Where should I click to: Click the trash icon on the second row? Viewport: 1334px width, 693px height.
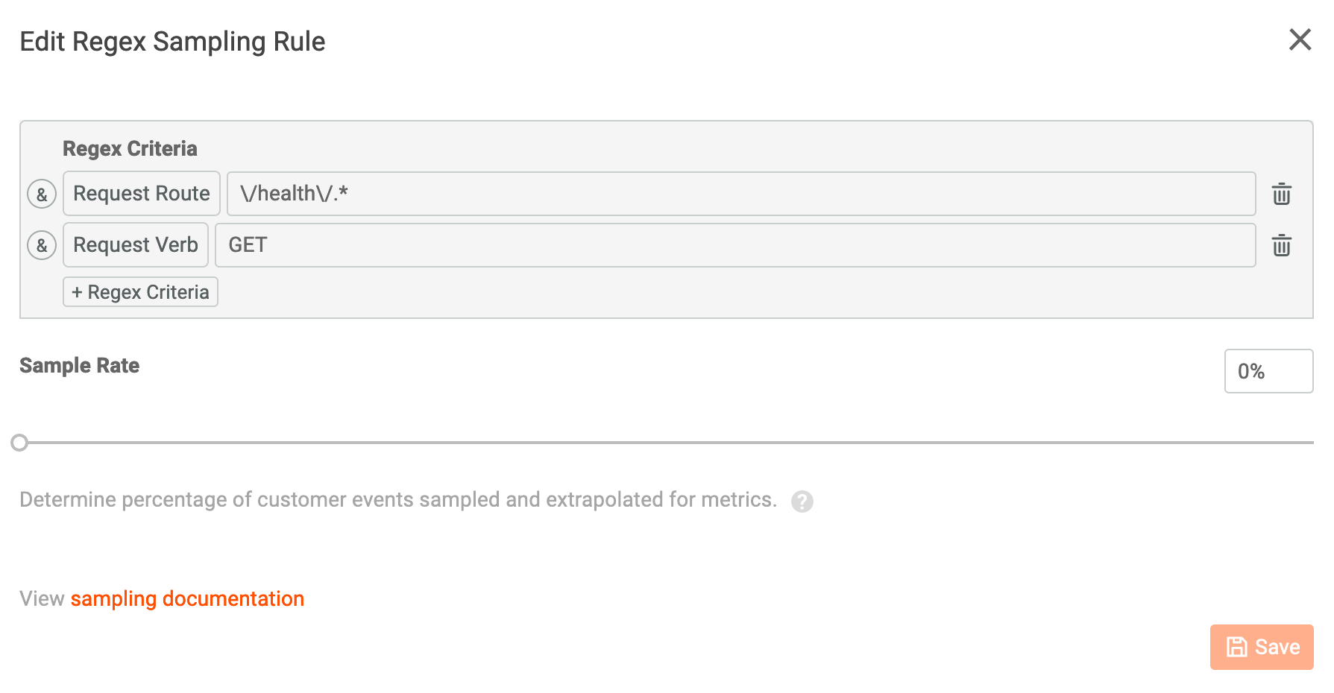point(1281,245)
